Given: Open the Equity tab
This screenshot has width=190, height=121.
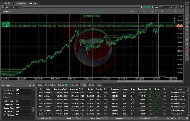Looking at the screenshot, I should pos(40,85).
